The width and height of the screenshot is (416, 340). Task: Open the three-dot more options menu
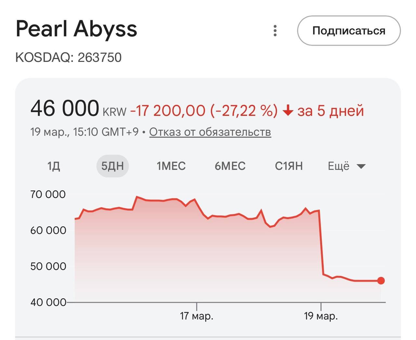(275, 31)
